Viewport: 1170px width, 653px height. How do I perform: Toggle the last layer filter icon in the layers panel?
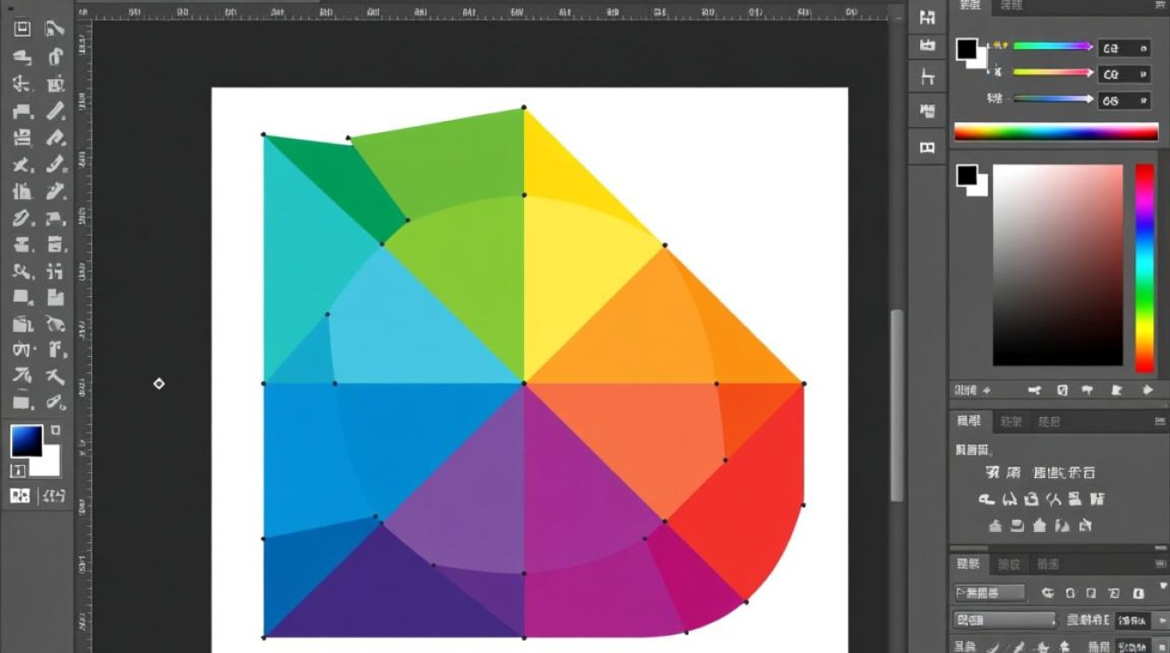point(1138,594)
